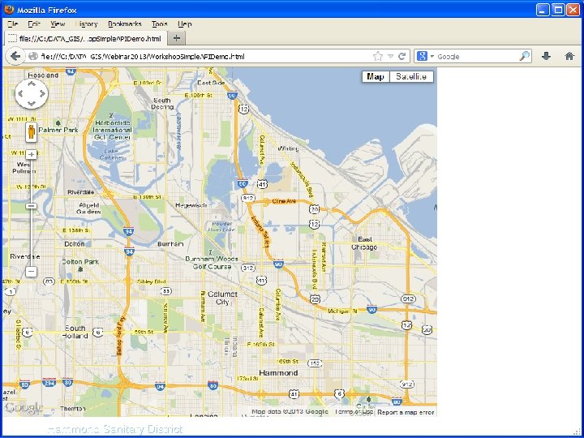Screen dimensions: 584x438
Task: Click the Dolton label
Action: click(x=75, y=244)
